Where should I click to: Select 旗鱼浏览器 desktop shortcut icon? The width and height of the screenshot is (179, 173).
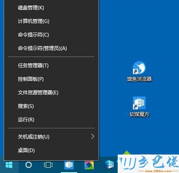139,68
